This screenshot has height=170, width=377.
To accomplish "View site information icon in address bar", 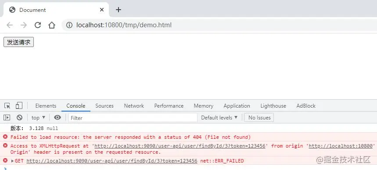I will (x=69, y=25).
